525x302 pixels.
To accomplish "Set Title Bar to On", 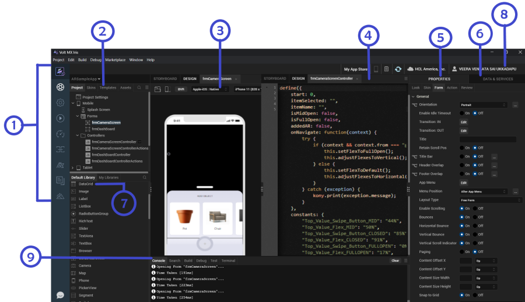I will (x=462, y=156).
